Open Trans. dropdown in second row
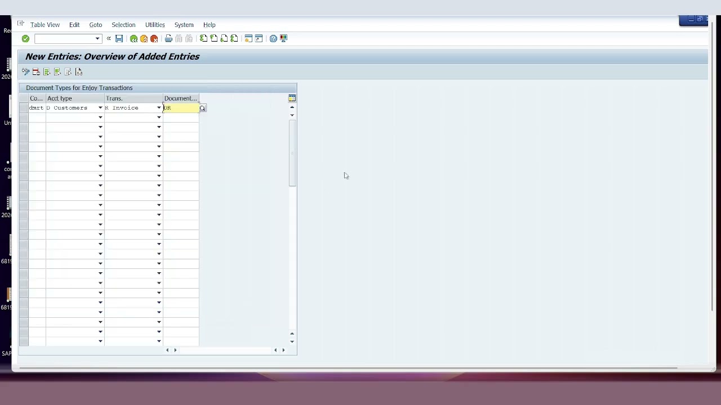721x405 pixels. pos(159,118)
